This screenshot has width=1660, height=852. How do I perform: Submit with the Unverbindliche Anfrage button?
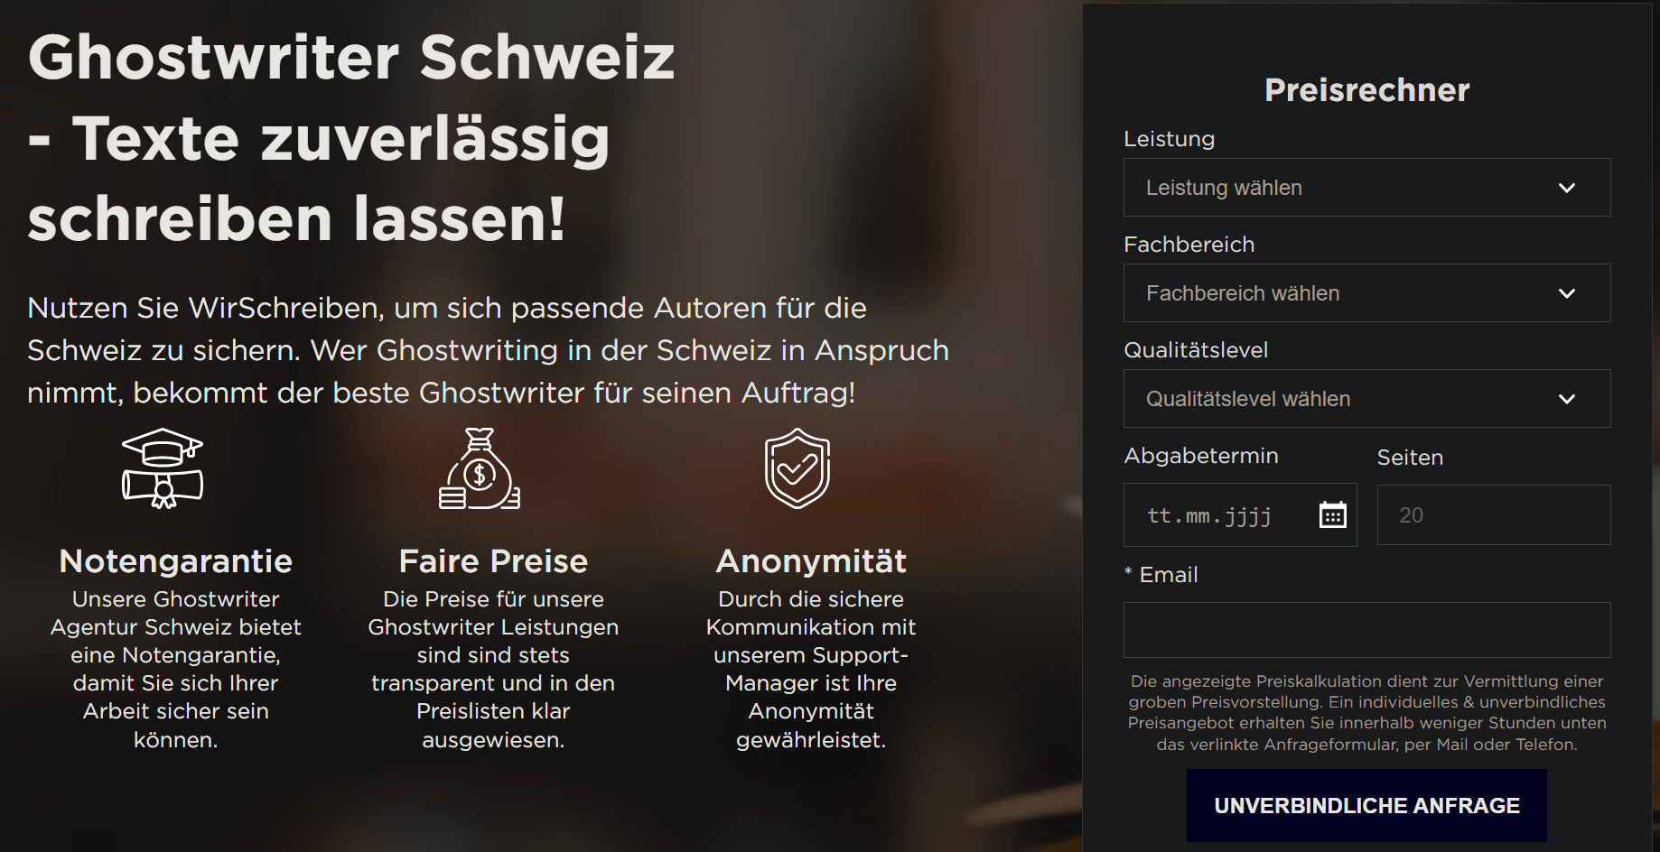pos(1366,805)
